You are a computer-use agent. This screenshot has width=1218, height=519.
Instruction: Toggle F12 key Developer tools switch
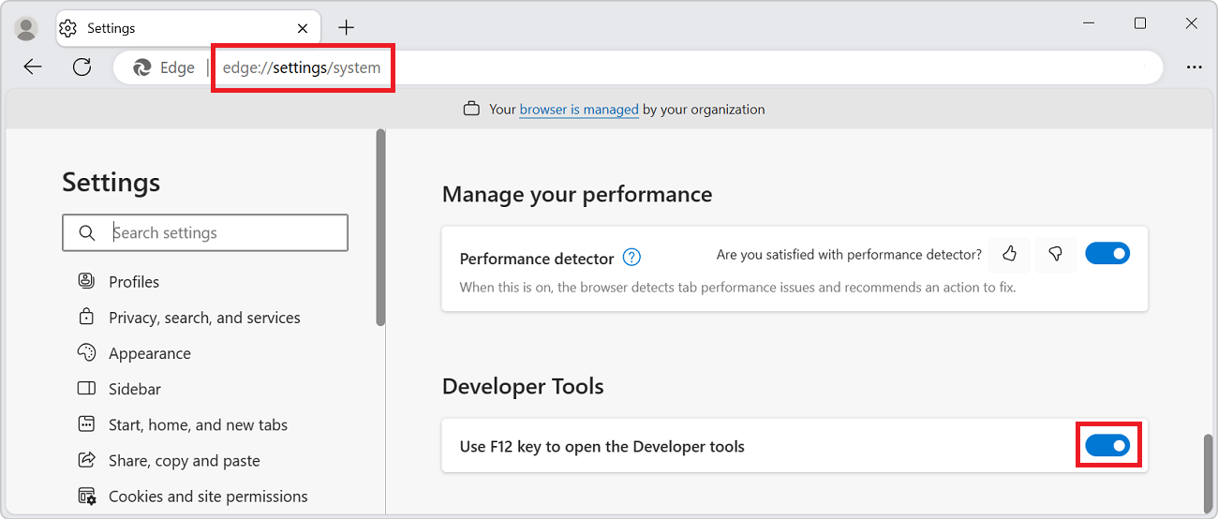coord(1107,446)
